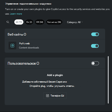
Task: Click the search magnifier icon
Action: coord(8,22)
